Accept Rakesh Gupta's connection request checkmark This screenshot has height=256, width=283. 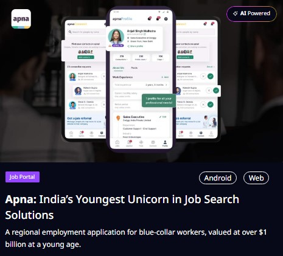click(216, 91)
